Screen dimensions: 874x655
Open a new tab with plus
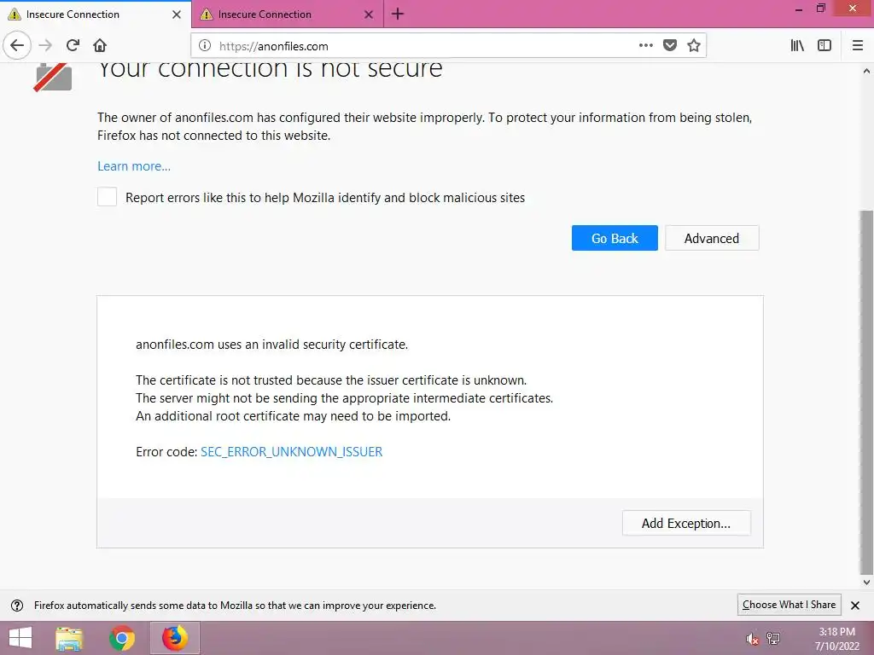(398, 14)
